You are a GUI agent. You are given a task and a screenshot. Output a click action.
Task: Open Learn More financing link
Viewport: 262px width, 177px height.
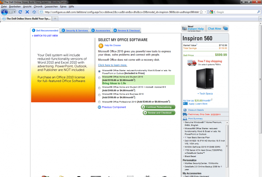click(x=202, y=104)
